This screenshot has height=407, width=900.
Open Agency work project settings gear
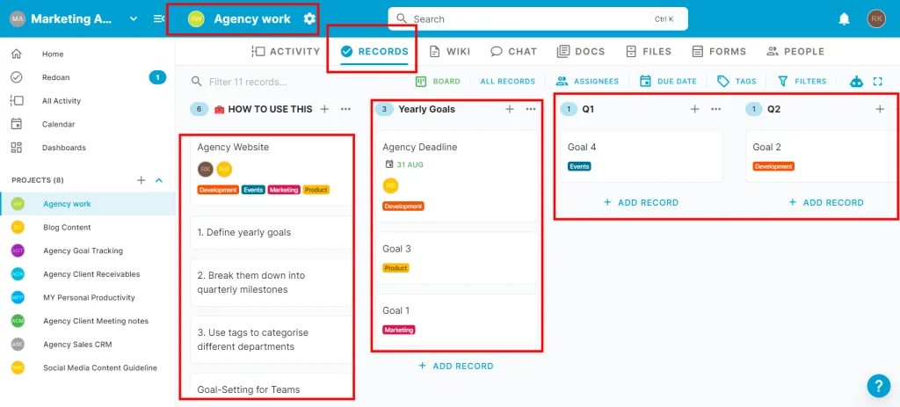309,18
